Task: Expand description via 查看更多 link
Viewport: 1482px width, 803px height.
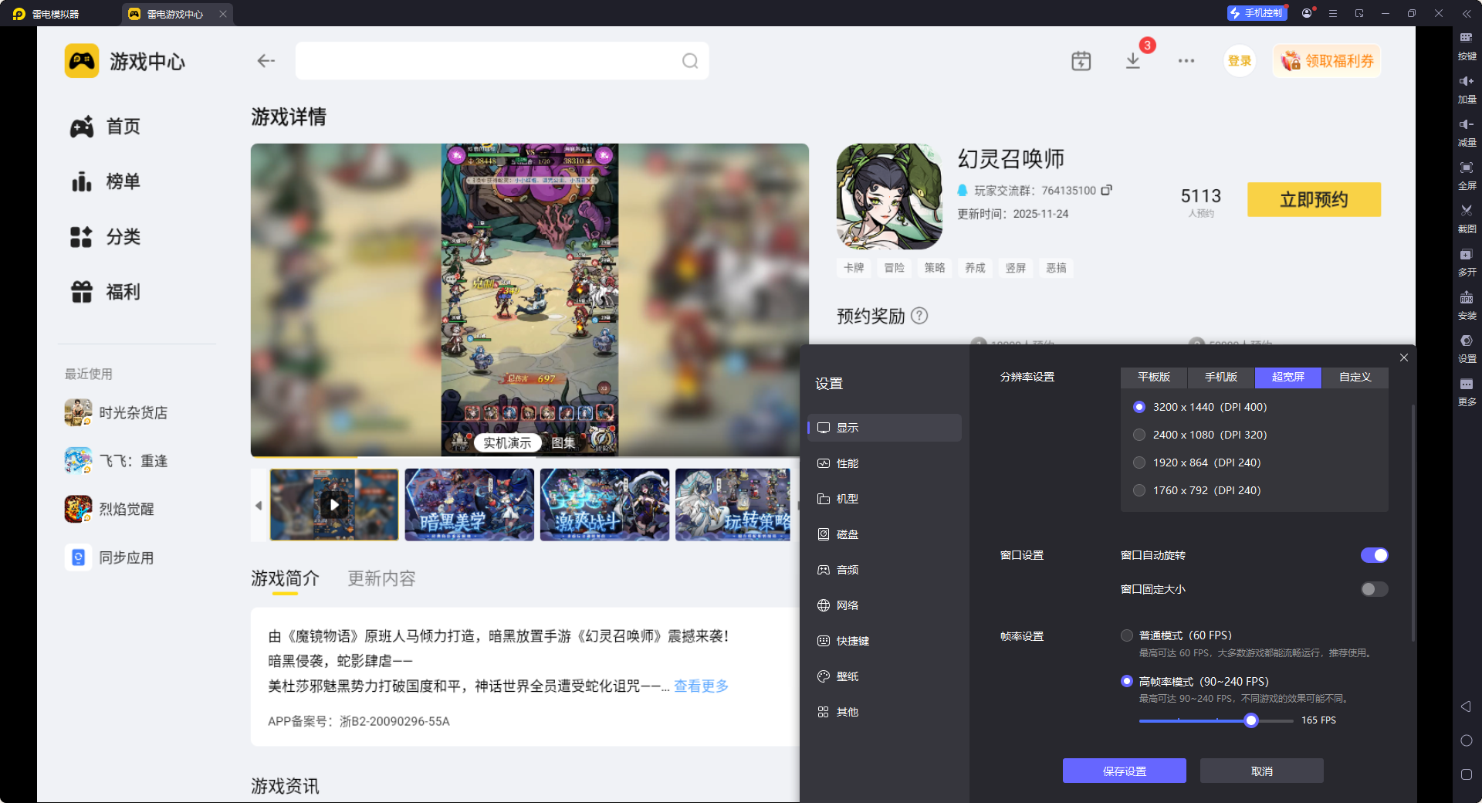Action: (x=700, y=686)
